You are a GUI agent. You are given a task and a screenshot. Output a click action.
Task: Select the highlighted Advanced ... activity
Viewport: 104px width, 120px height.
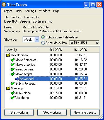(x=54, y=79)
